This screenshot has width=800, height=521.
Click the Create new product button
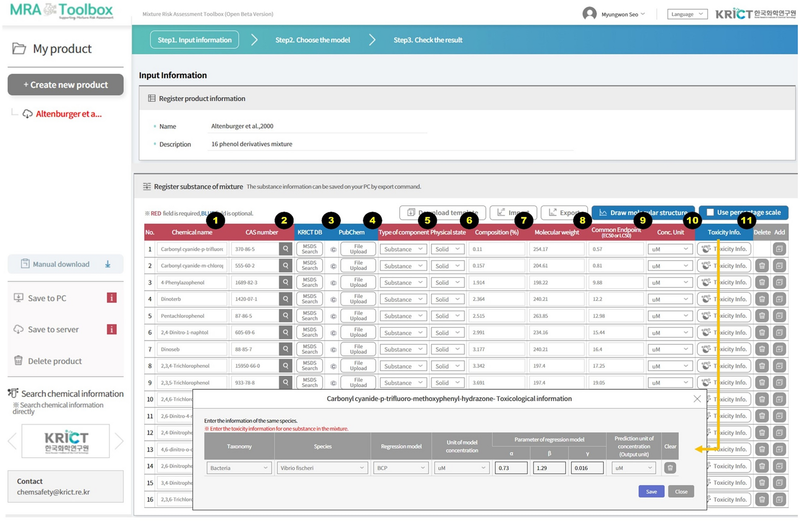pyautogui.click(x=65, y=85)
